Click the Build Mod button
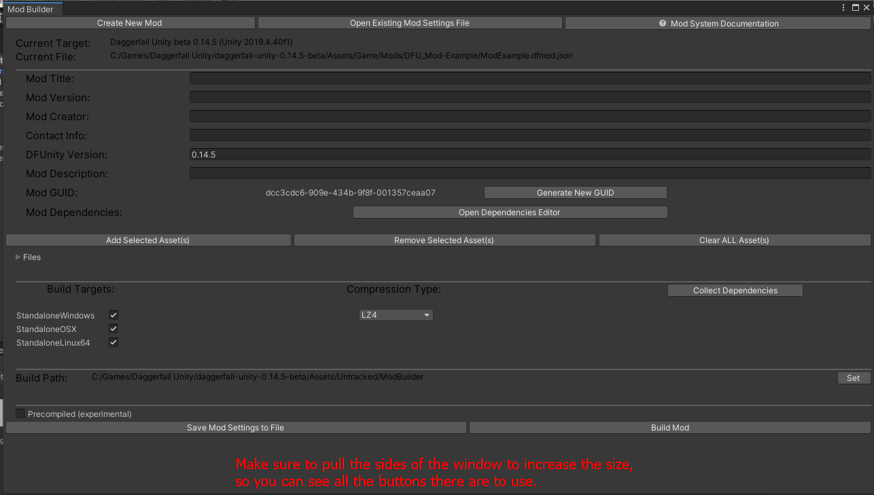Image resolution: width=874 pixels, height=495 pixels. 670,428
